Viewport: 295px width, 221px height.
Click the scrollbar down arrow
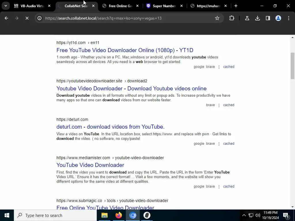(292, 207)
